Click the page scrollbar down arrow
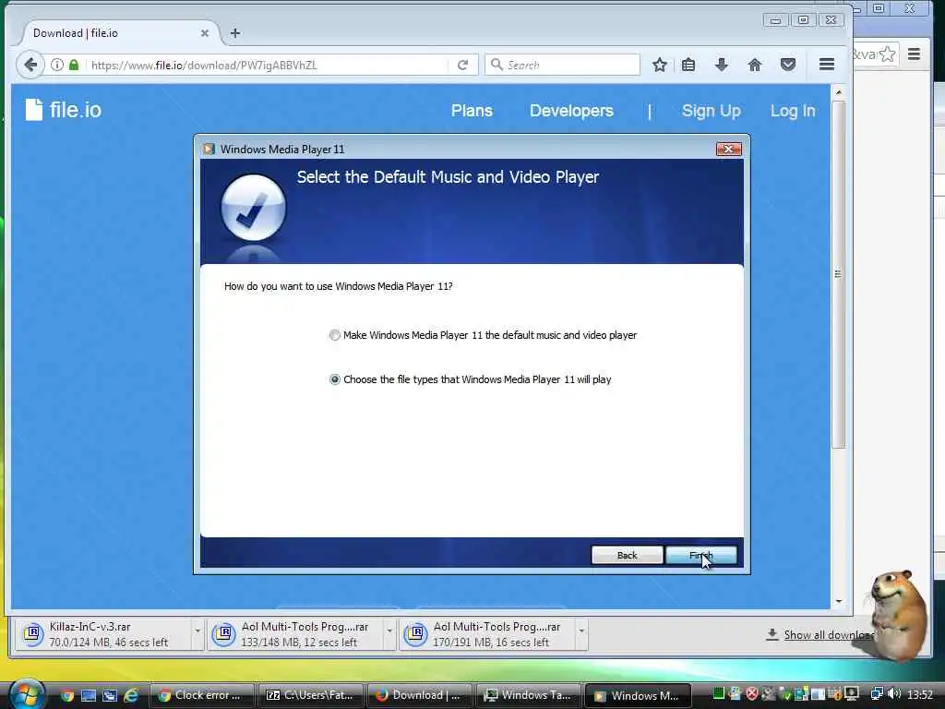The width and height of the screenshot is (945, 709). click(838, 601)
